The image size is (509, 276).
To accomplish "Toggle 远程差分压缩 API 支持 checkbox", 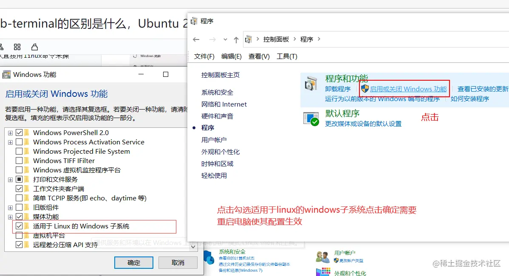I will click(19, 245).
